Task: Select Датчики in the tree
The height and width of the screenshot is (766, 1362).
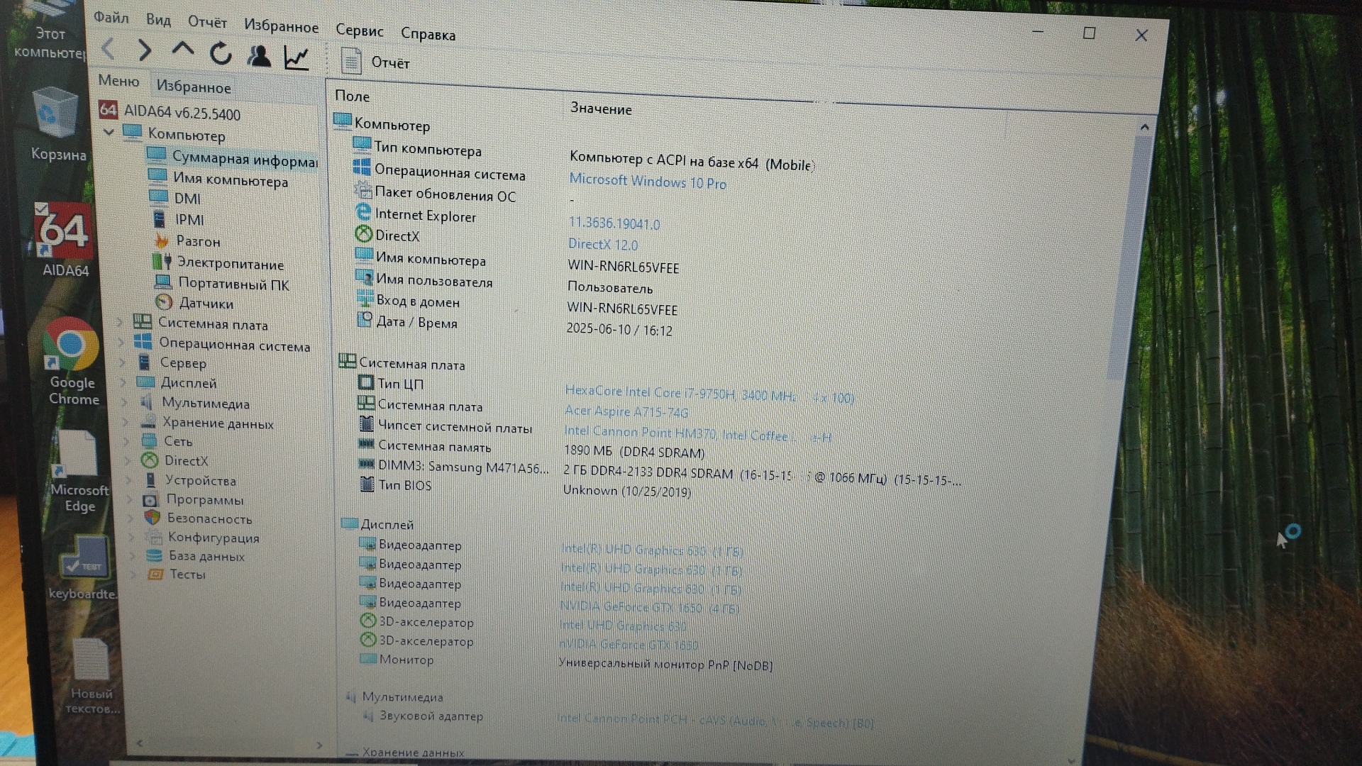Action: [x=206, y=304]
